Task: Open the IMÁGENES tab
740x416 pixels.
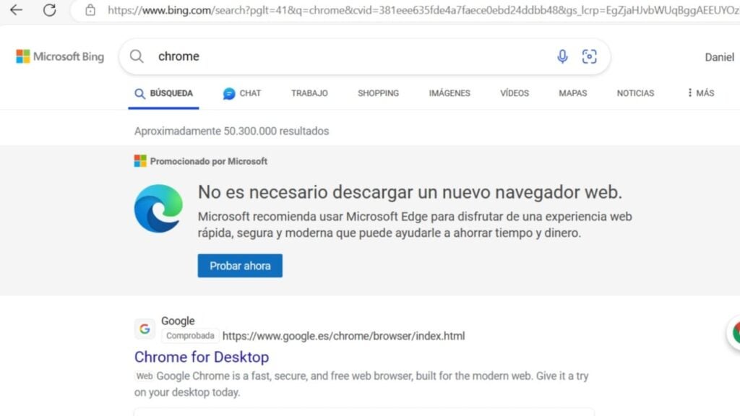Action: tap(449, 93)
